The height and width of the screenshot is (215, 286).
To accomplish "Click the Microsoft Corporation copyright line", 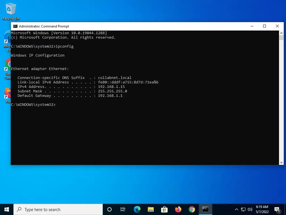I will coord(63,37).
